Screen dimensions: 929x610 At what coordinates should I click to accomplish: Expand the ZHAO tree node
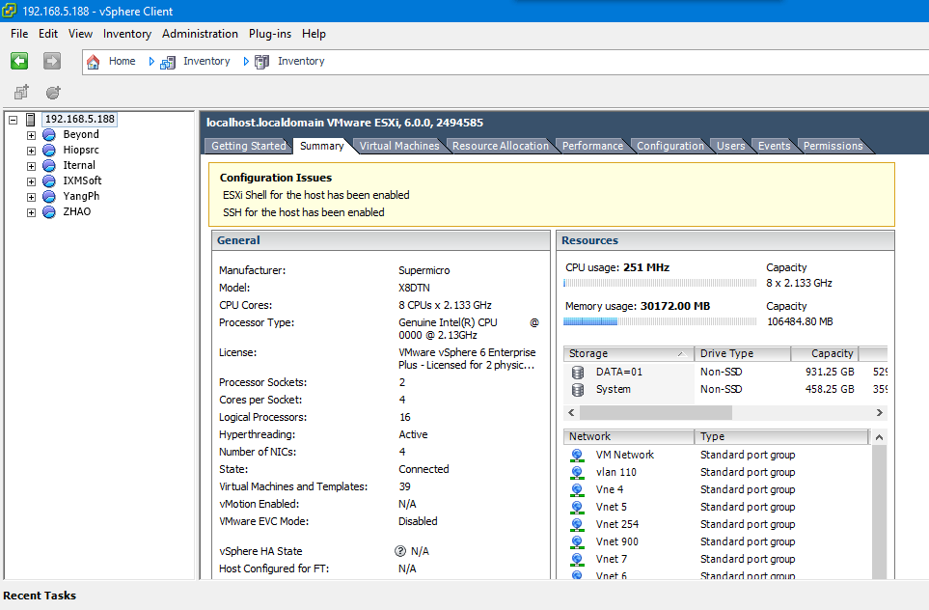(32, 212)
